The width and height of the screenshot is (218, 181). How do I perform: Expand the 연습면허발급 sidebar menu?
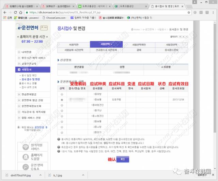33,94
